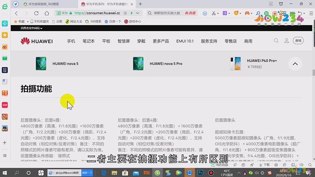Open the 收藏 favorites star bookmark
Viewport: 315px width, 177px height.
19,22
